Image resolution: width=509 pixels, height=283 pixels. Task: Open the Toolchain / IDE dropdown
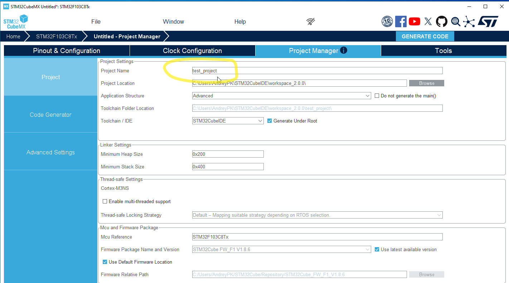coord(228,121)
